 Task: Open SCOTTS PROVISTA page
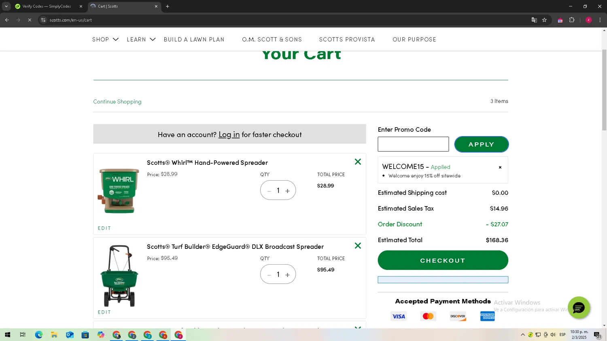pyautogui.click(x=347, y=39)
